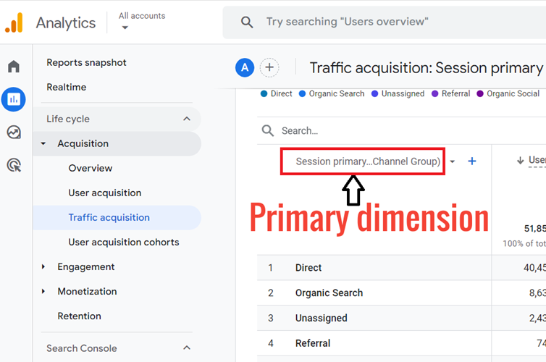Collapse the Life cycle section
The width and height of the screenshot is (546, 362).
[x=187, y=119]
